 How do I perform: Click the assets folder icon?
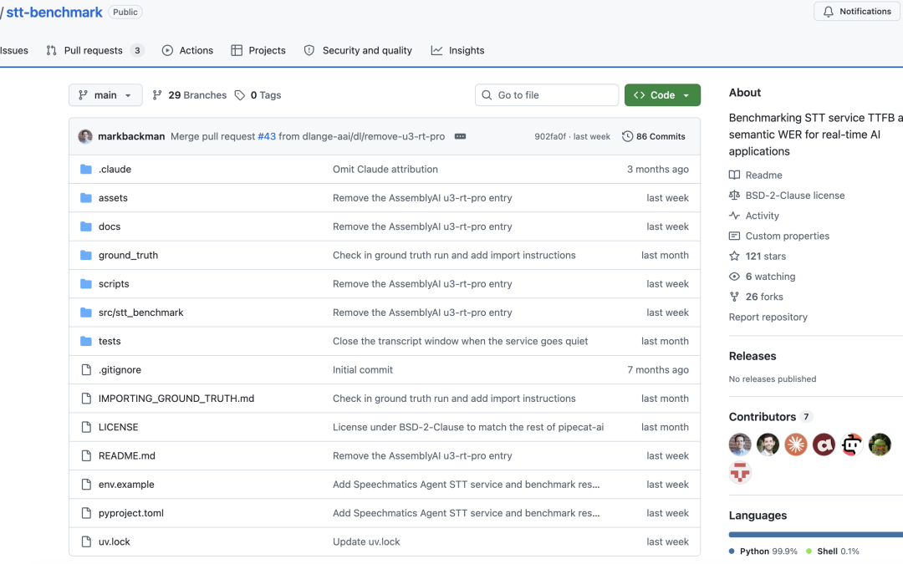click(86, 198)
